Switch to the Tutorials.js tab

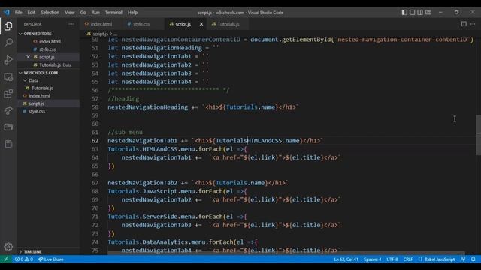point(228,24)
